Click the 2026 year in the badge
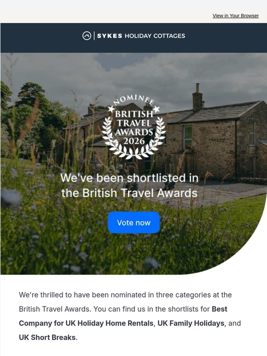 click(134, 141)
